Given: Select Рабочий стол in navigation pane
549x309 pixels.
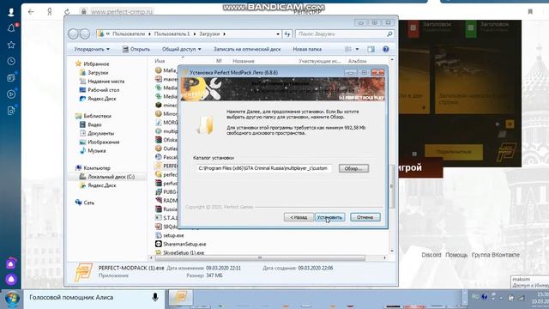Looking at the screenshot, I should pos(100,90).
